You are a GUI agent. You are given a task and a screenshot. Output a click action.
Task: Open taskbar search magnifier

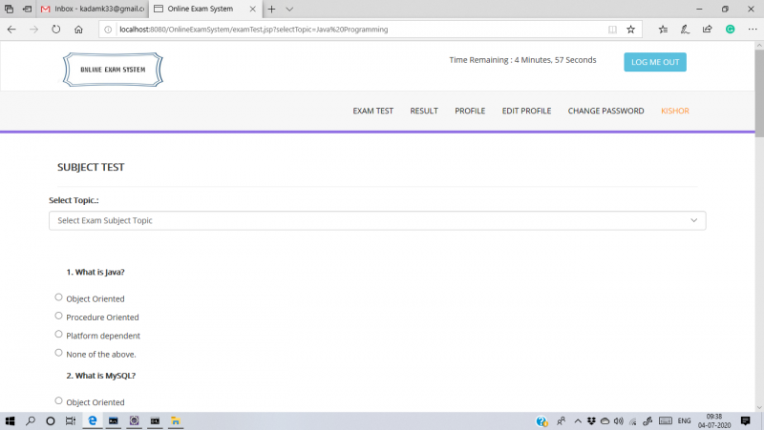(31, 421)
